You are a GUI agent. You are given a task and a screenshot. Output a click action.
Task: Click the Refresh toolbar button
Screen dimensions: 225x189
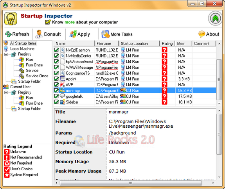tap(17, 34)
